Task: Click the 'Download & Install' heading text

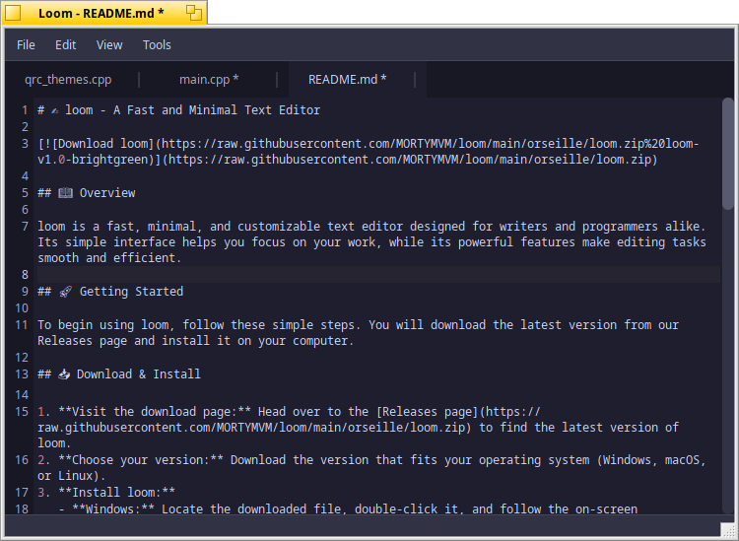Action: [139, 374]
